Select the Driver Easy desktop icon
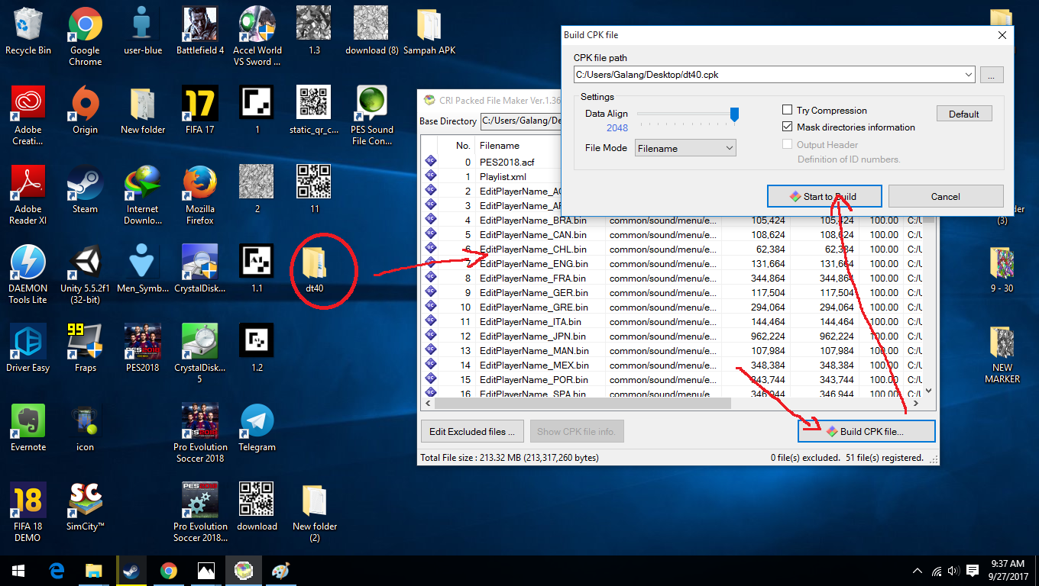 pyautogui.click(x=28, y=349)
